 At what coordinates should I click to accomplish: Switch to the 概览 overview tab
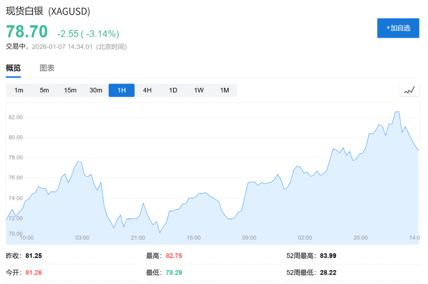13,68
